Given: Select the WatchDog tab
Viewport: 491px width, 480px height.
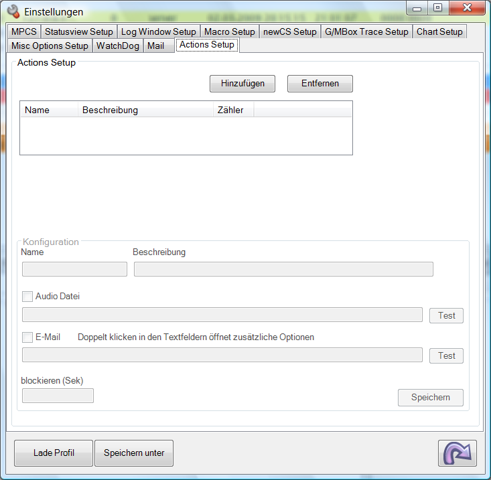Looking at the screenshot, I should click(x=118, y=46).
